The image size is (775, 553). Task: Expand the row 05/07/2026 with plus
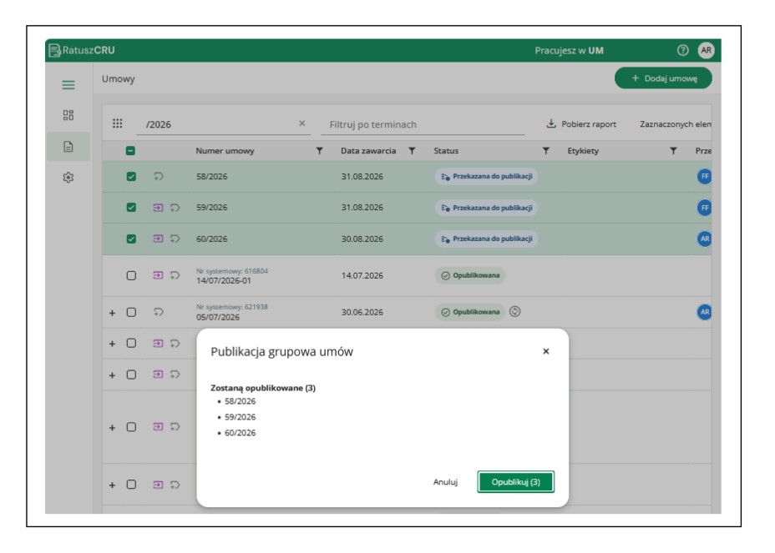(112, 313)
